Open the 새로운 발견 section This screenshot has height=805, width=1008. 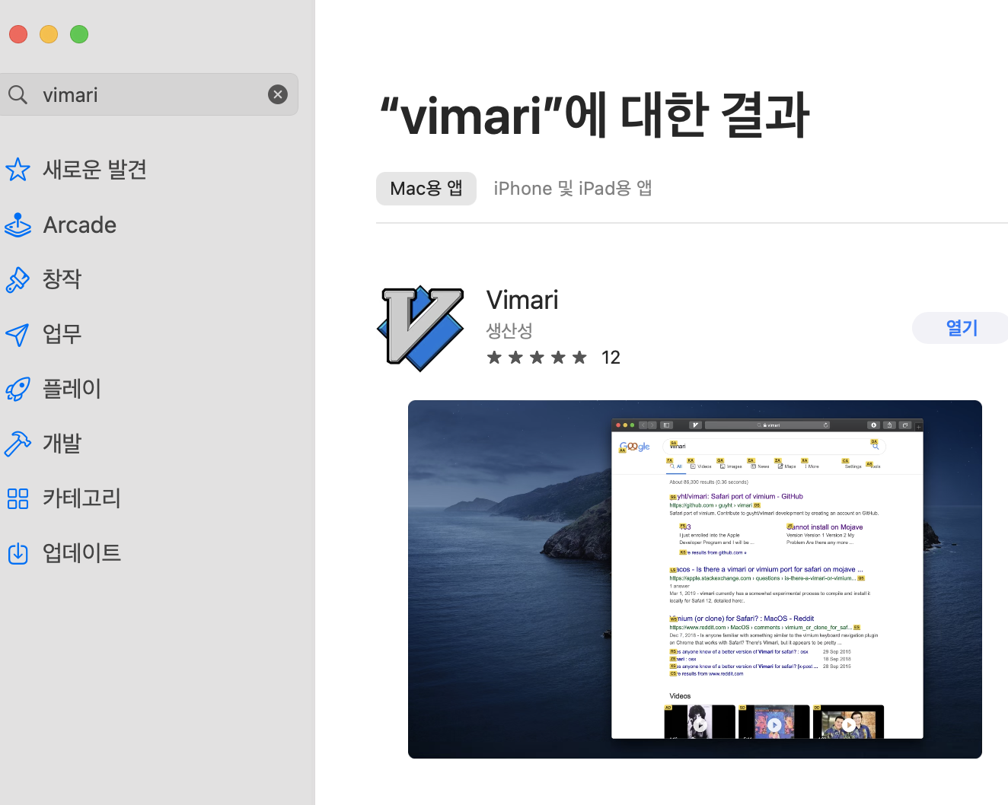tap(94, 170)
